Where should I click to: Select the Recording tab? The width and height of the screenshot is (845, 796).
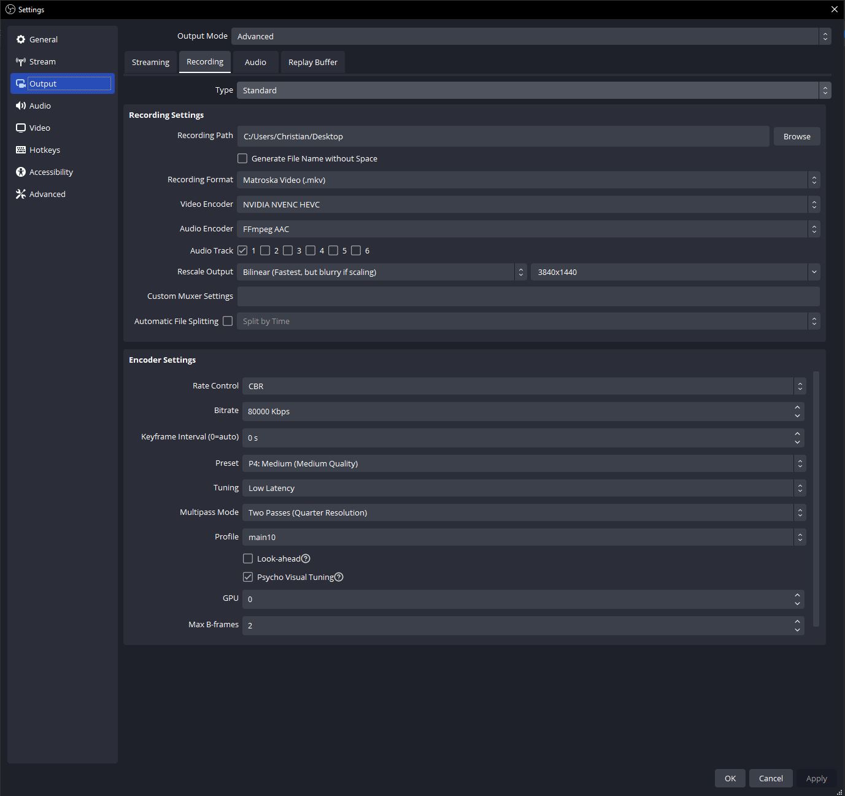click(x=205, y=62)
